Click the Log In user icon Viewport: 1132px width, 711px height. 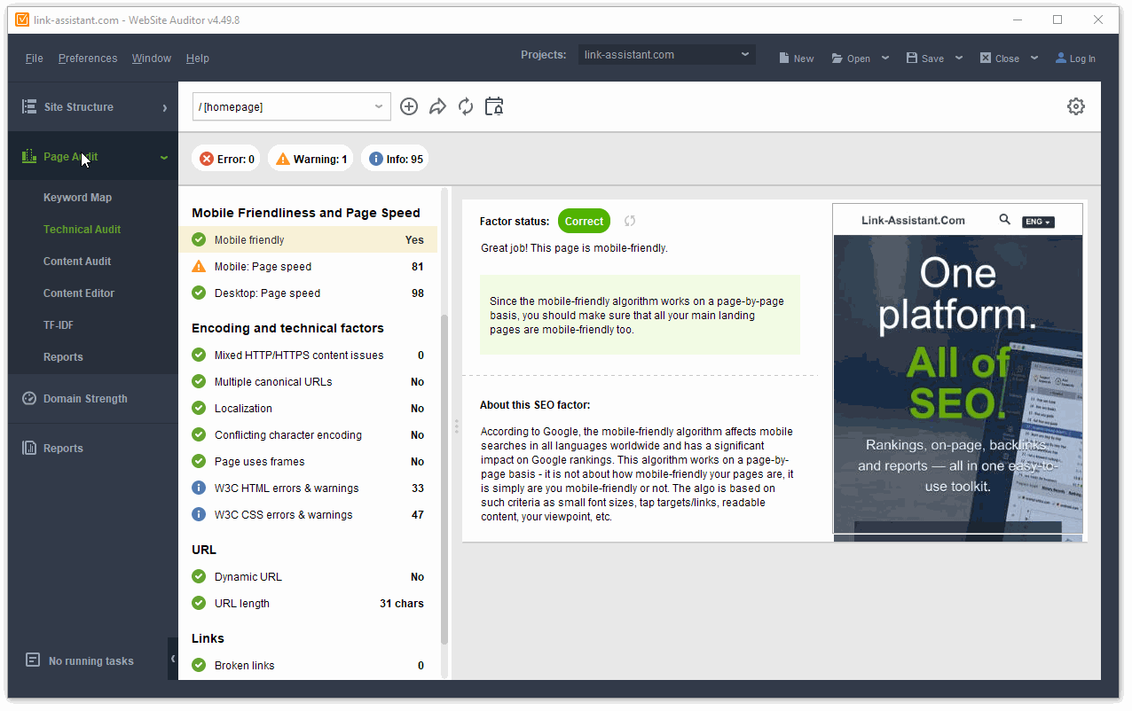[x=1061, y=58]
